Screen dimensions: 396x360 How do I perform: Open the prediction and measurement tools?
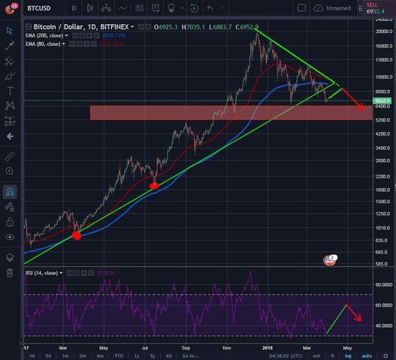pyautogui.click(x=10, y=121)
